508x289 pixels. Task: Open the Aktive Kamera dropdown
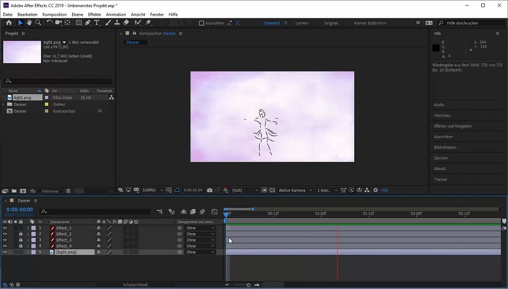(295, 190)
